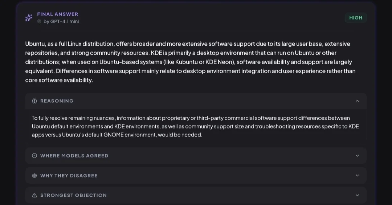The height and width of the screenshot is (205, 392).
Task: Collapse Reasoning using its up chevron
Action: pos(357,101)
